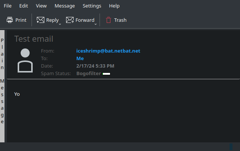The image size is (240, 151).
Task: Open the Edit menu
Action: coord(24,6)
